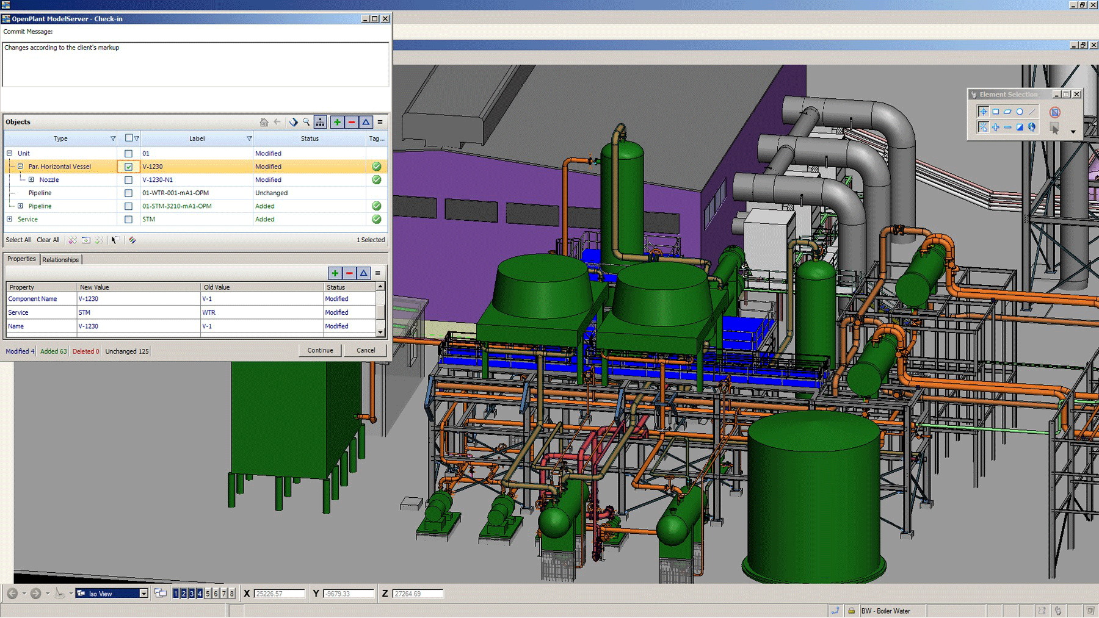Check the box for pipeline 01-STM-3210-mA1-OPM
1099x618 pixels.
pos(128,206)
